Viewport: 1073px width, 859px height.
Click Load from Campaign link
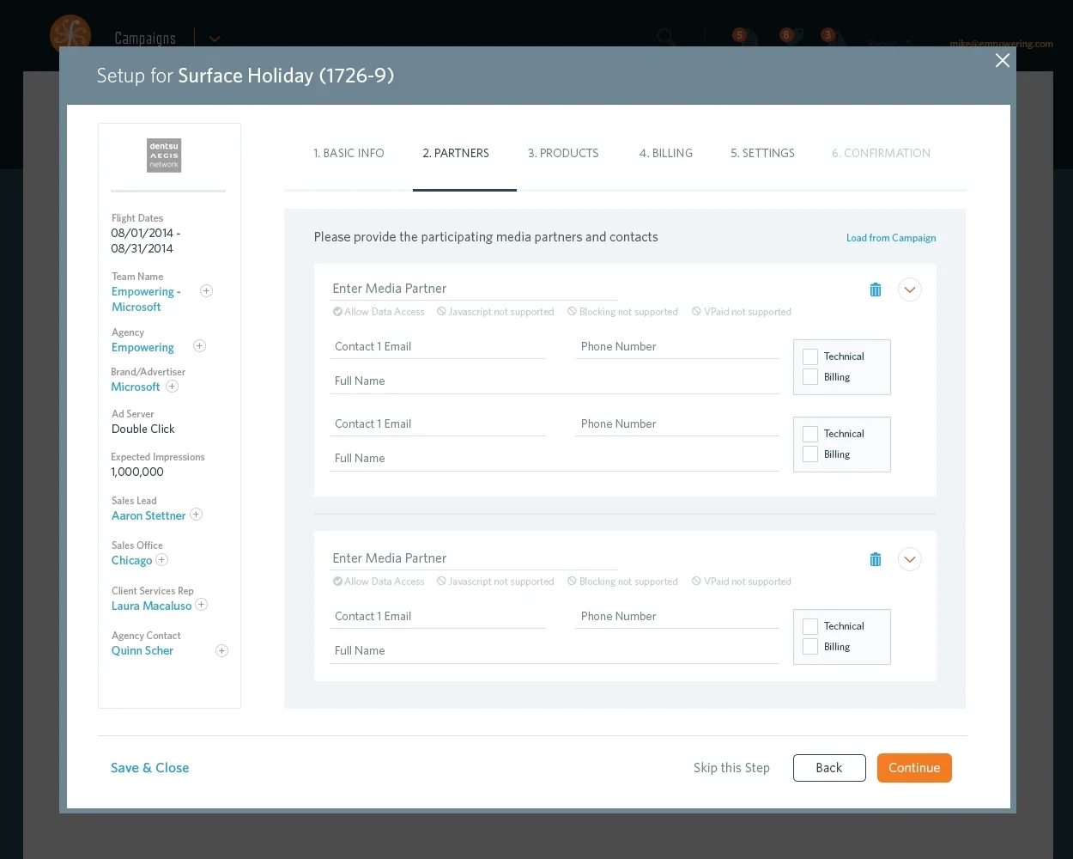pyautogui.click(x=891, y=238)
